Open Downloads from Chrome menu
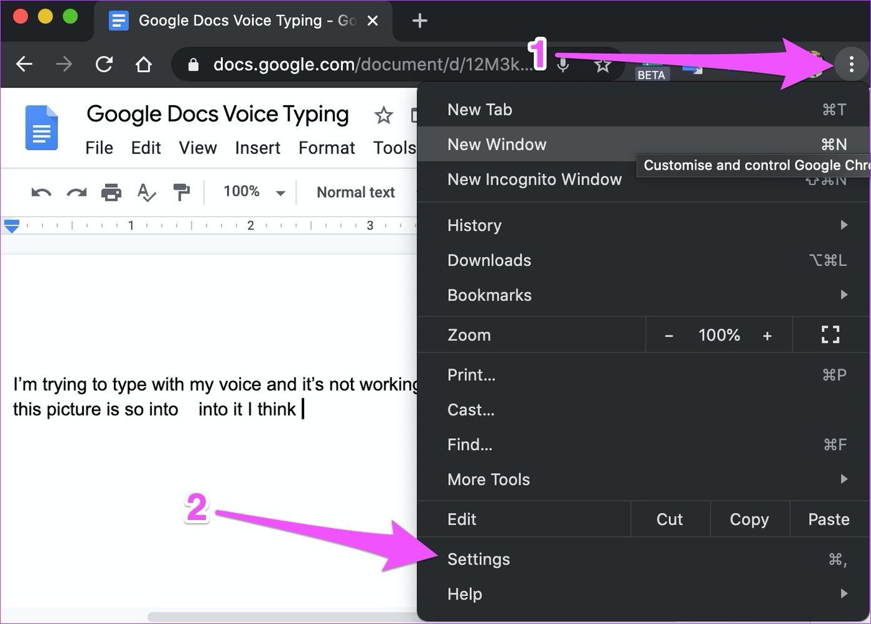Screen dimensions: 871x624 point(643,260)
